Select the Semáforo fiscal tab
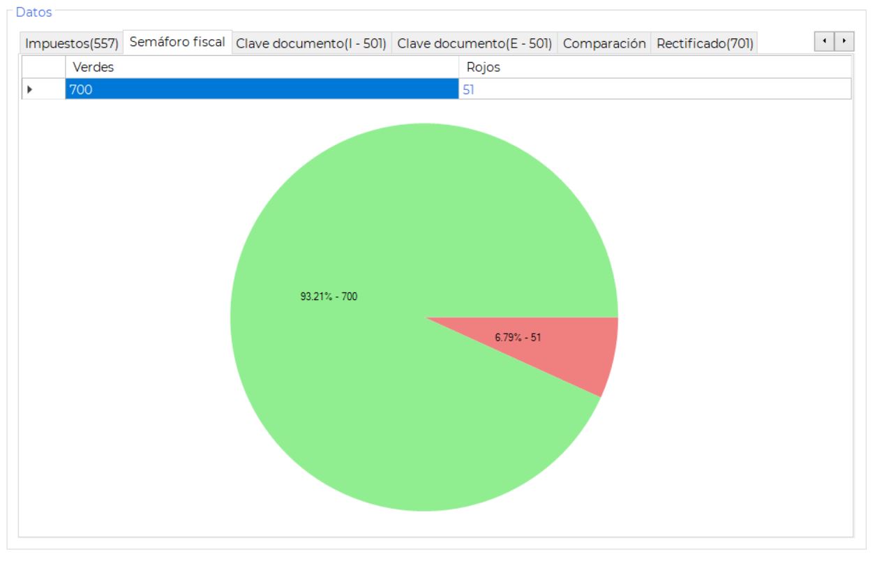Viewport: 875px width, 561px height. click(x=177, y=42)
